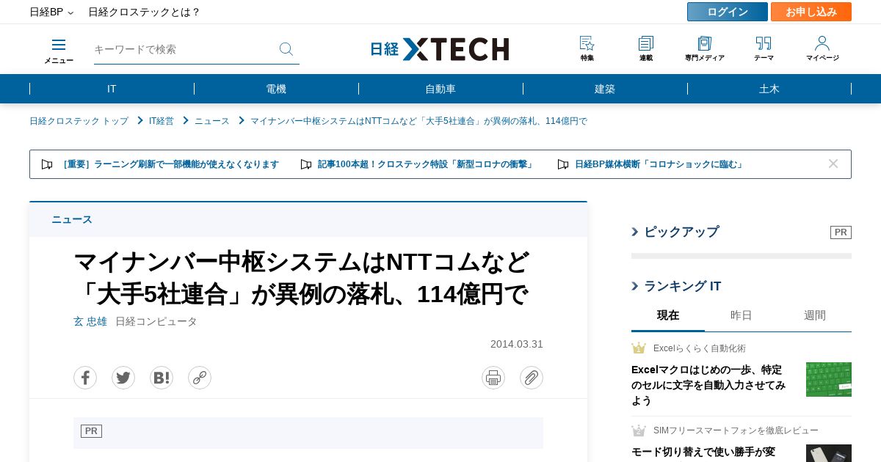Select the 自動車 navigation tab
This screenshot has width=881, height=462.
pos(440,89)
